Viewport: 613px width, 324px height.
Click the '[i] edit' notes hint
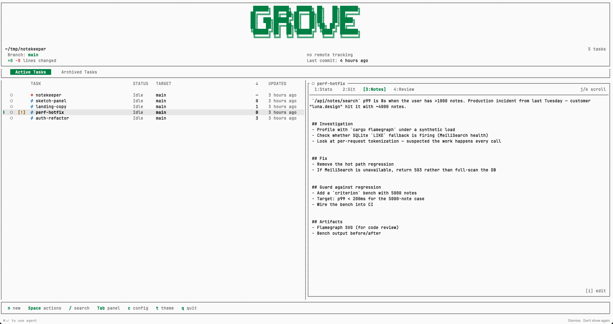tap(596, 291)
